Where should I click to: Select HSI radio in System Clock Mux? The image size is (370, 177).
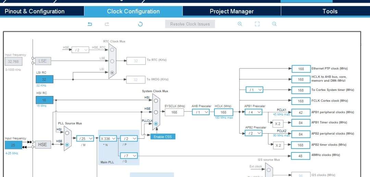[156, 100]
